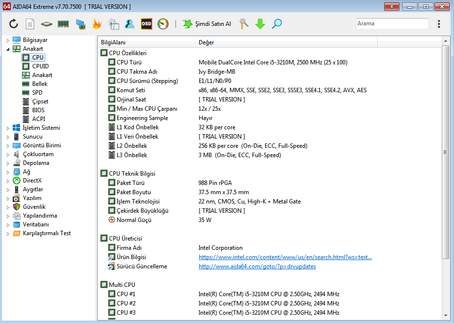Select the Bellek tree item
This screenshot has height=323, width=454.
(x=40, y=84)
